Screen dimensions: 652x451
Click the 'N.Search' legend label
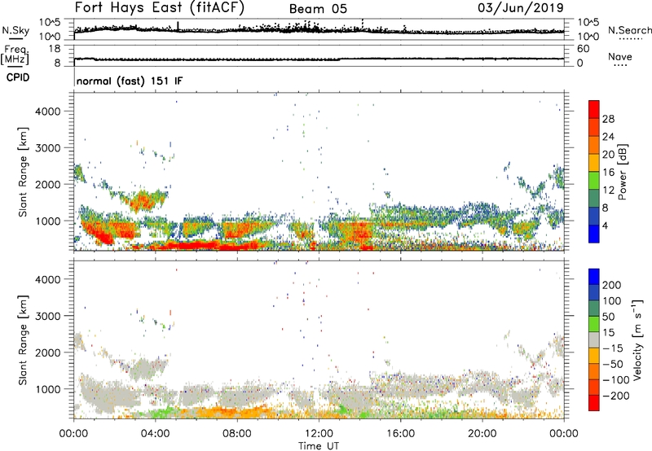click(x=629, y=30)
